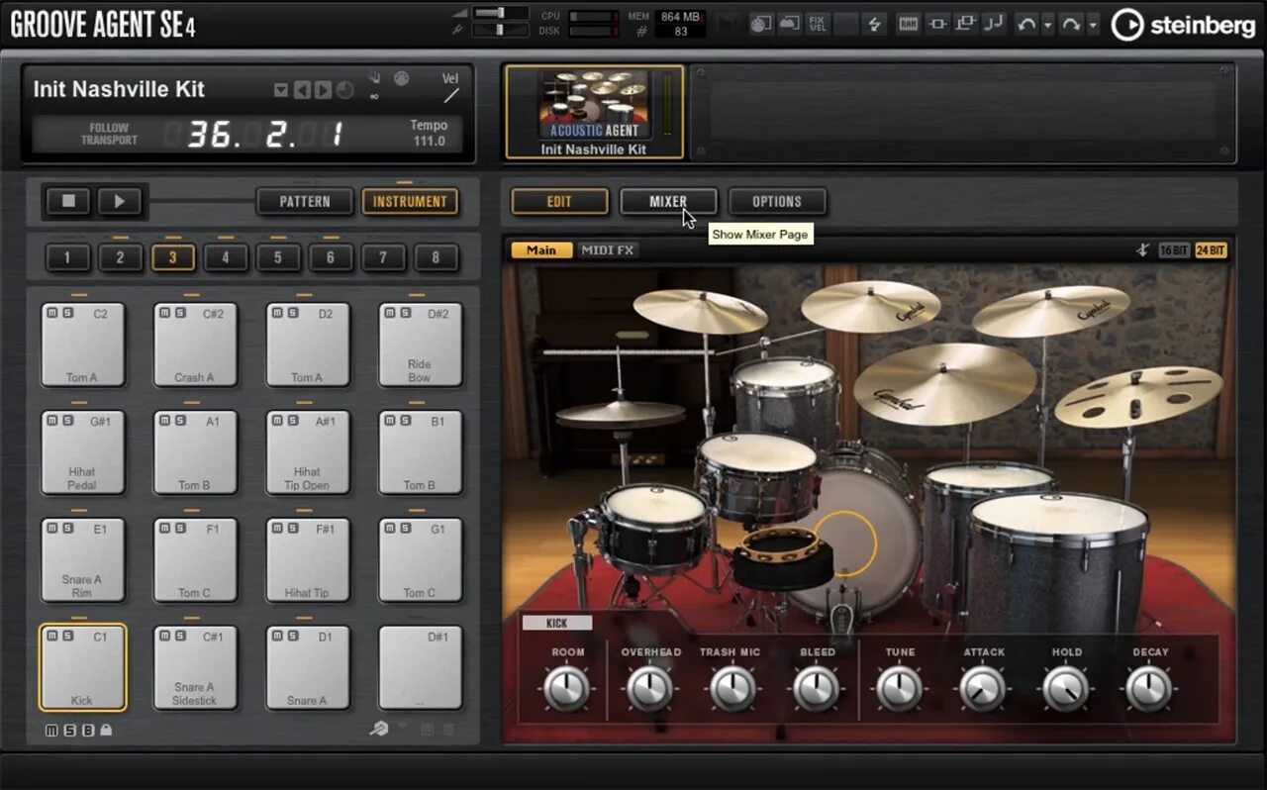The height and width of the screenshot is (790, 1267).
Task: Click the B bypass icon below pads
Action: click(x=88, y=731)
